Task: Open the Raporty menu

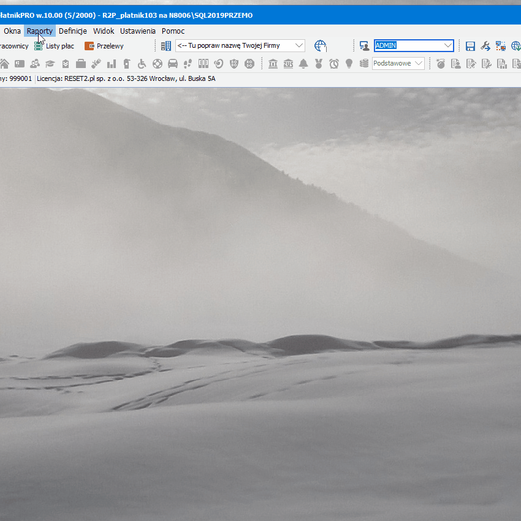Action: [x=40, y=31]
